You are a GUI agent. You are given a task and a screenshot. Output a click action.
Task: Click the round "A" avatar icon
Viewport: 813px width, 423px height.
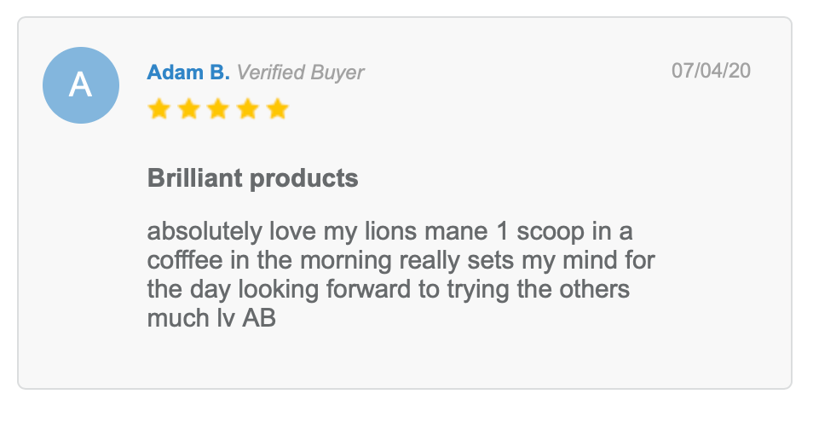coord(80,85)
